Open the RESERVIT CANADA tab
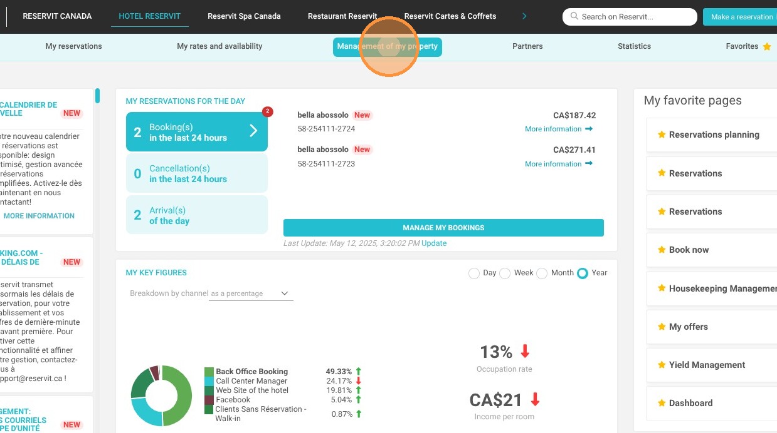This screenshot has width=777, height=433. [x=57, y=16]
